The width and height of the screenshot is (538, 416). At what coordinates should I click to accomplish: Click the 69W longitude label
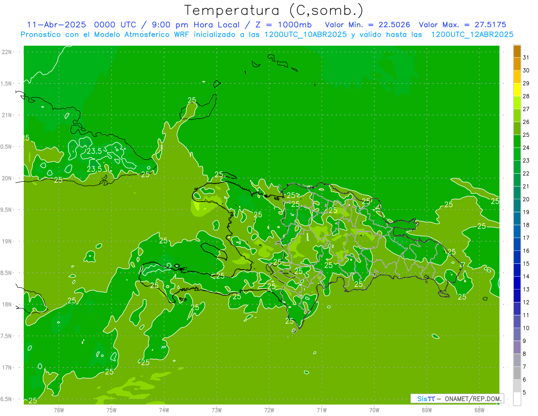tap(427, 410)
